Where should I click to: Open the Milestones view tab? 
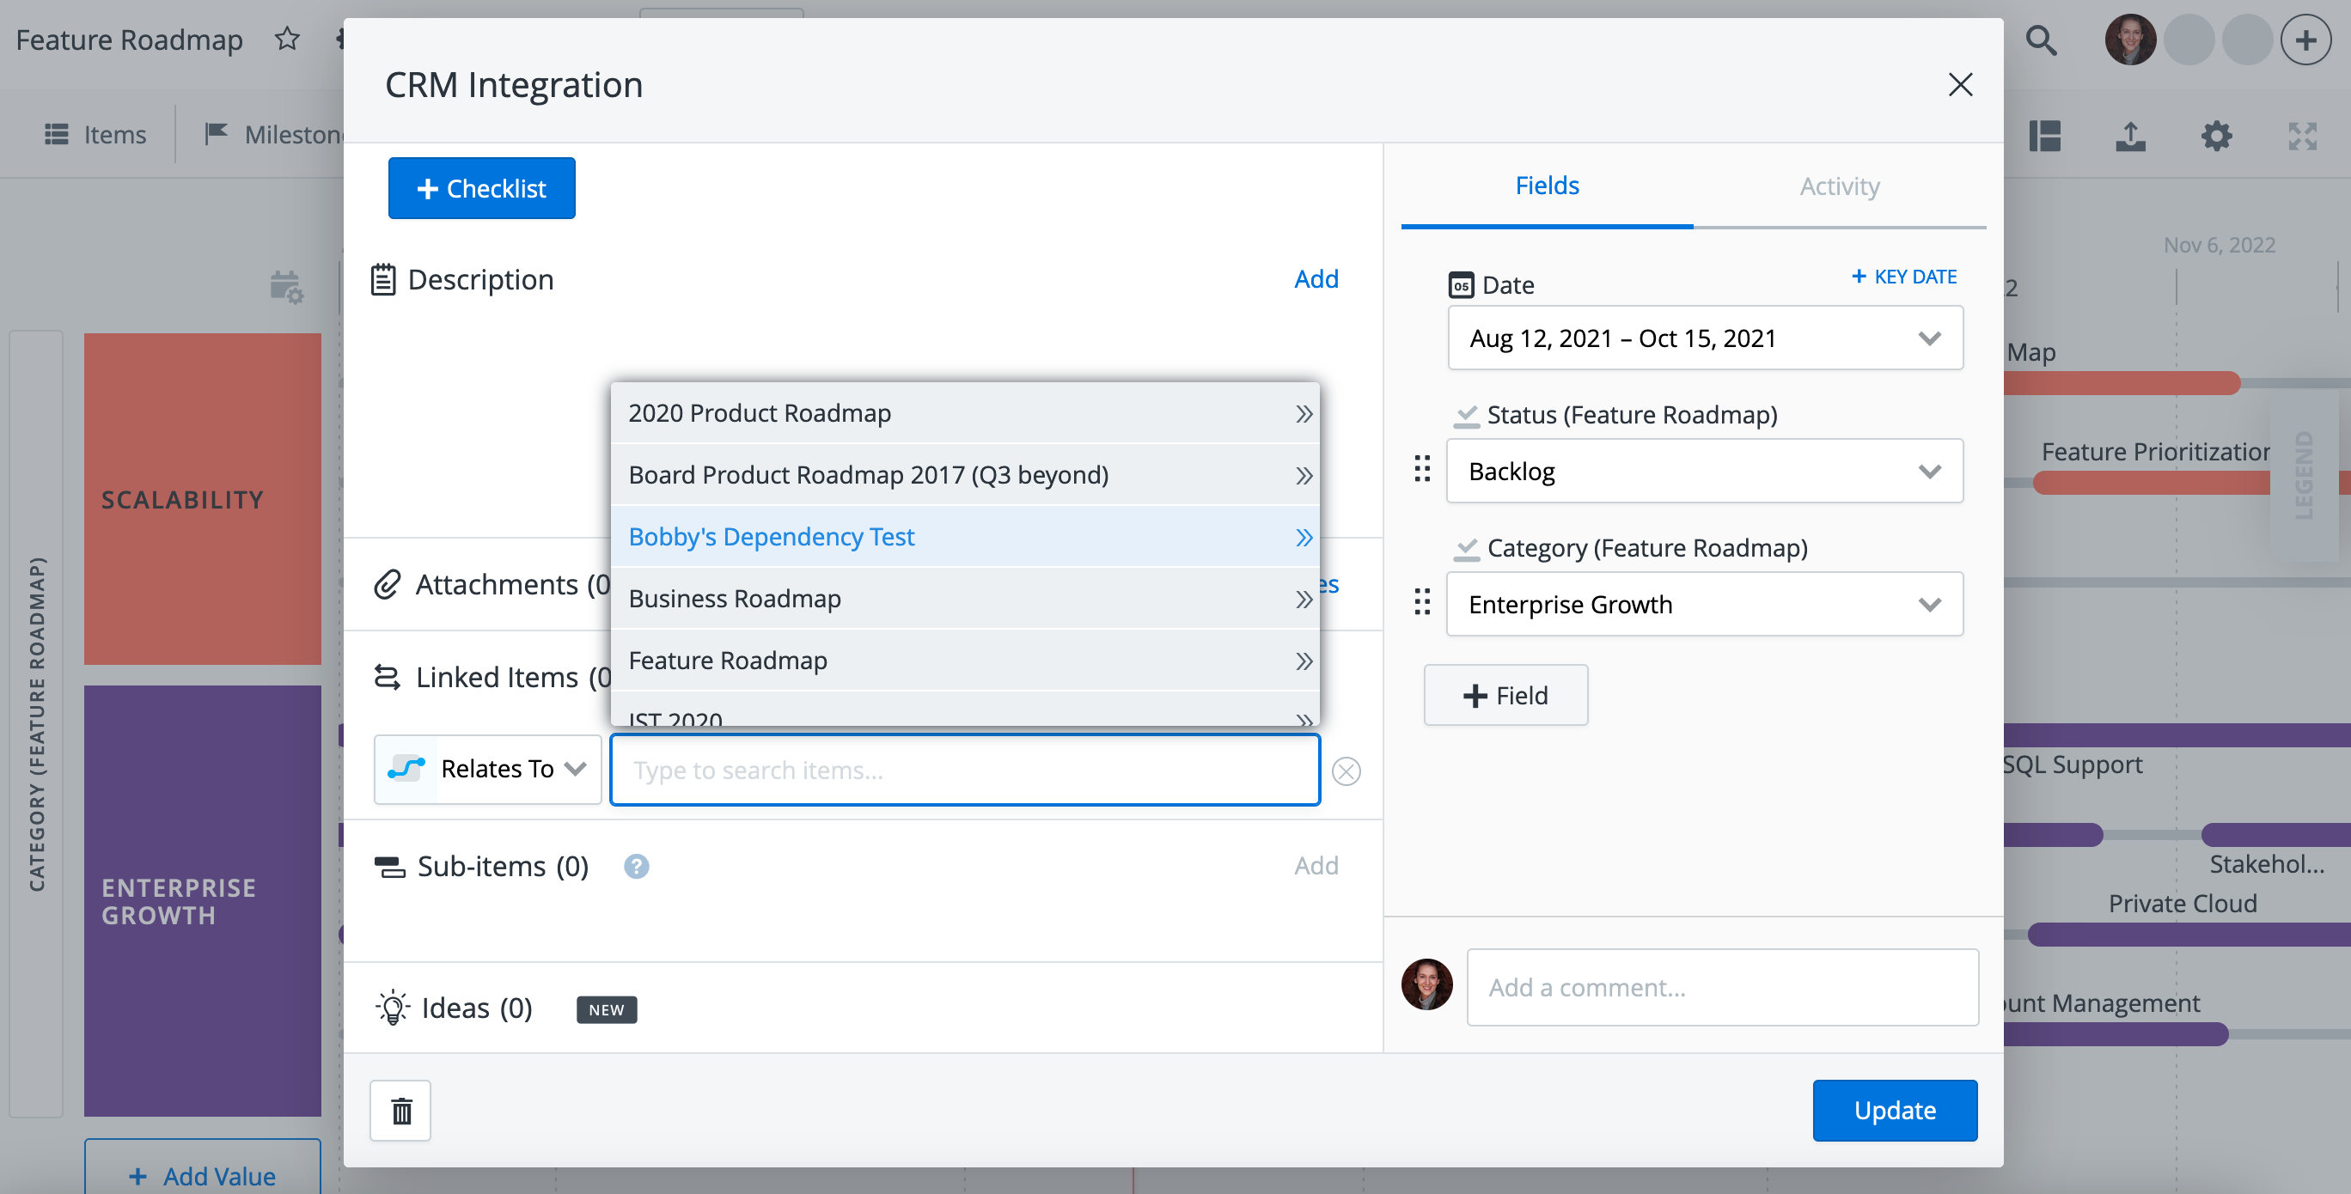coord(274,134)
